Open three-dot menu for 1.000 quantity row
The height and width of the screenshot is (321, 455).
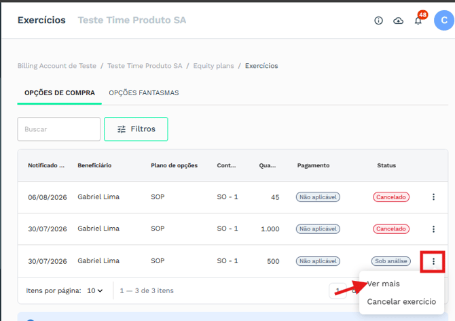click(433, 229)
